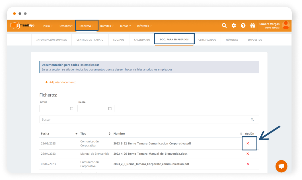Switch to the Certificados tab
Viewport: 302px width, 180px height.
207,40
